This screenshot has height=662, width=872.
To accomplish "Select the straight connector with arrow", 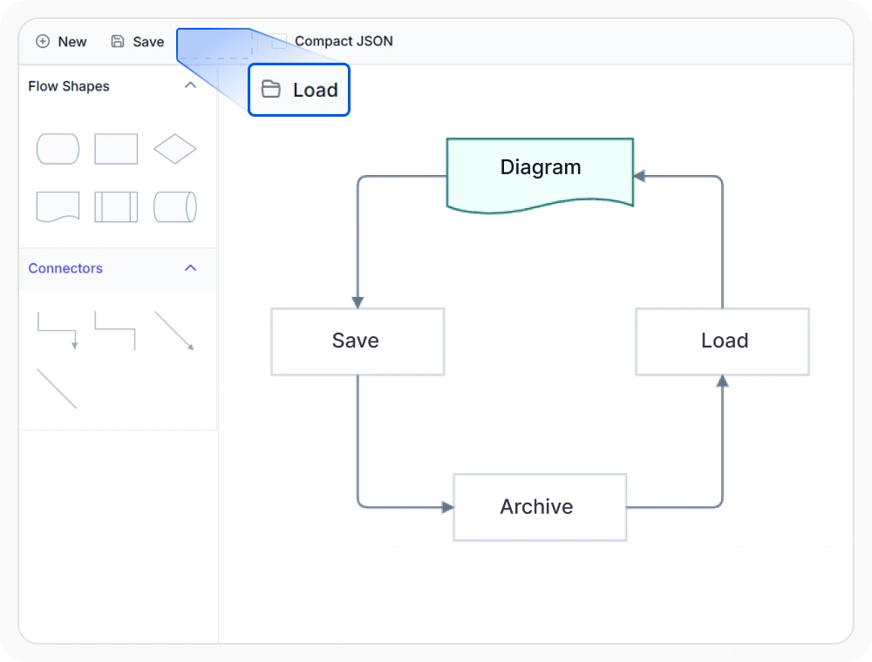I will click(x=174, y=330).
